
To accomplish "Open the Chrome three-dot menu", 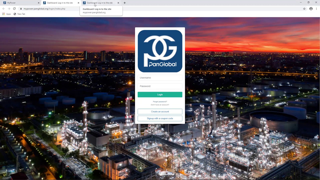I will [316, 8].
